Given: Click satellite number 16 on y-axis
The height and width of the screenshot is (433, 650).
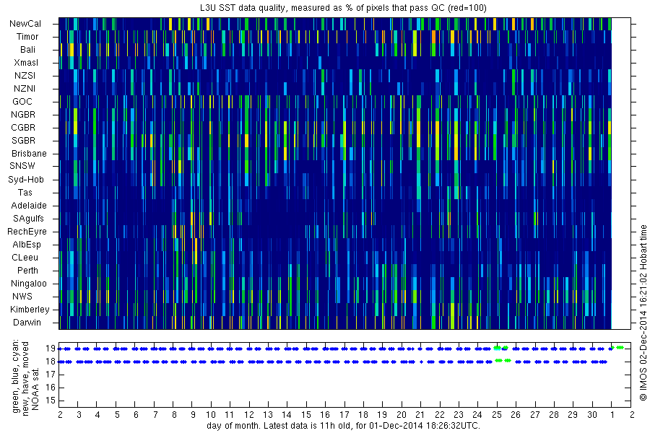Looking at the screenshot, I should tap(51, 388).
